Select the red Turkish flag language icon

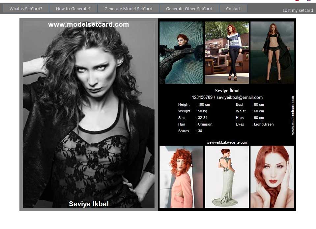[297, 1]
